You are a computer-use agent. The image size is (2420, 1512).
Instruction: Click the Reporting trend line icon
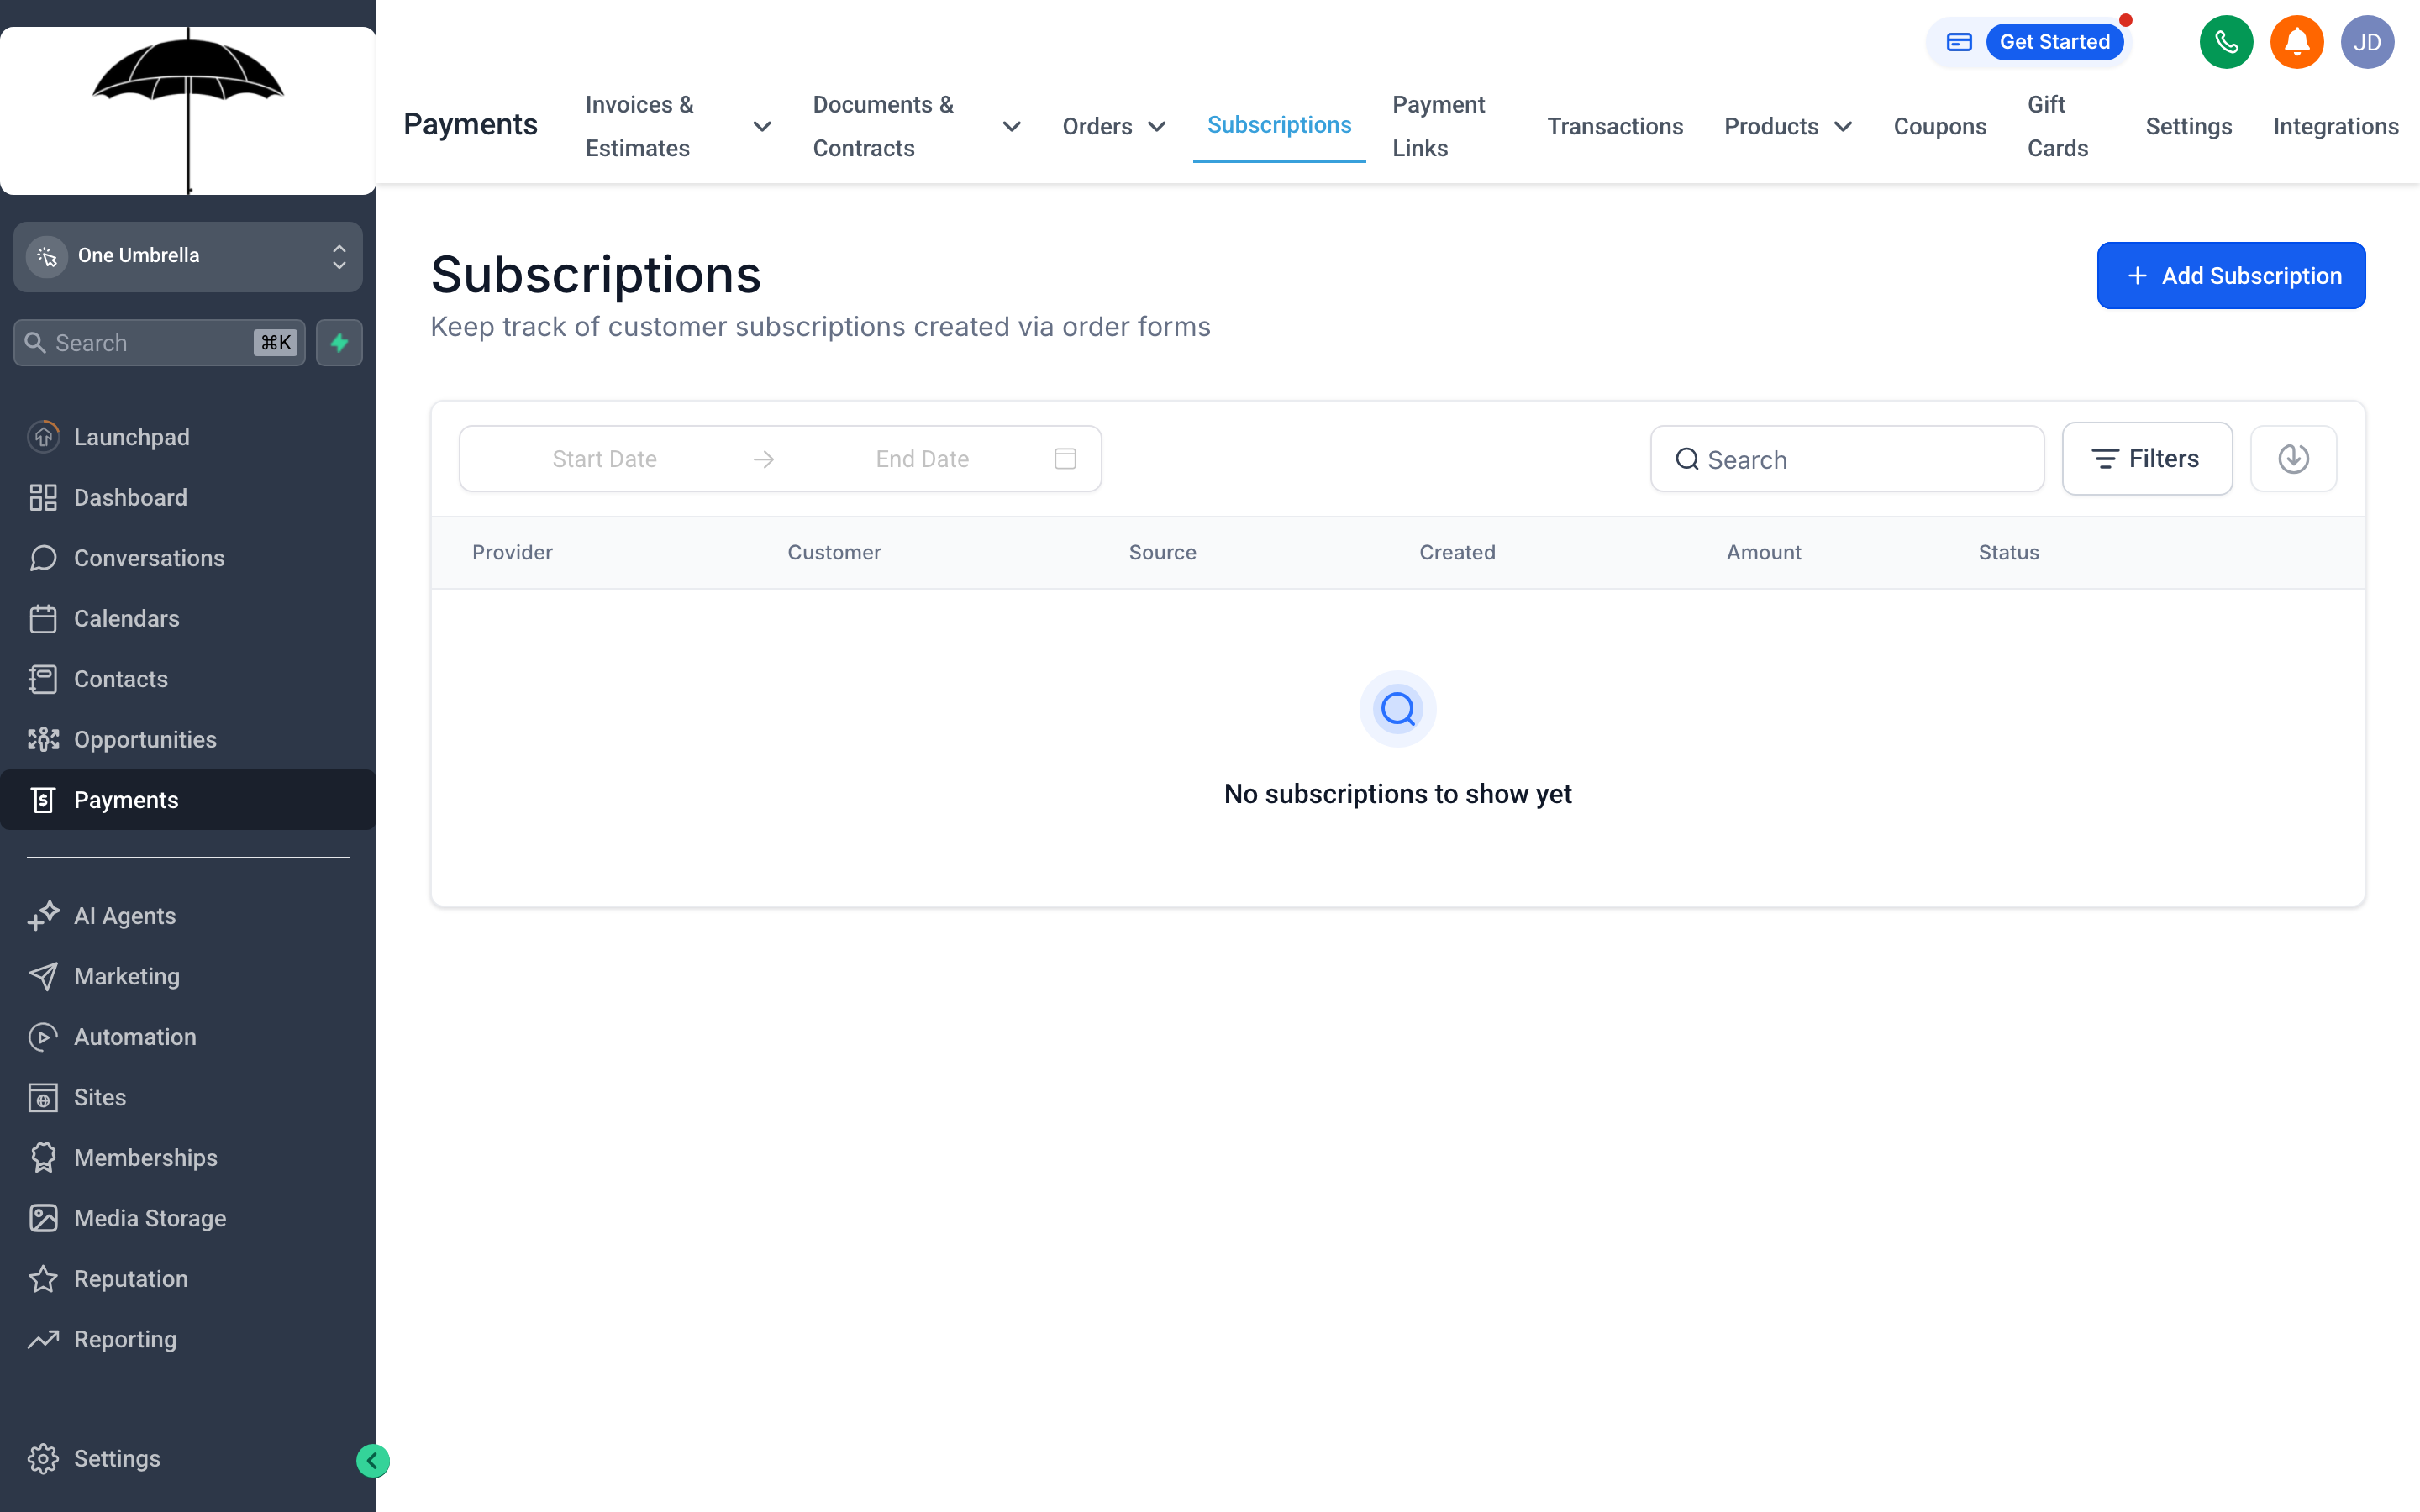click(x=43, y=1339)
